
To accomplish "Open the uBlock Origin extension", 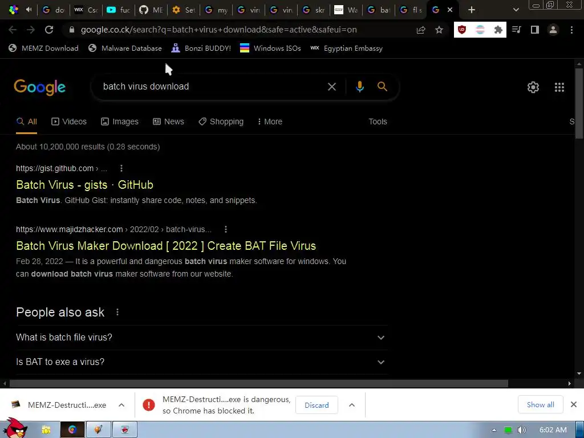I will click(462, 30).
